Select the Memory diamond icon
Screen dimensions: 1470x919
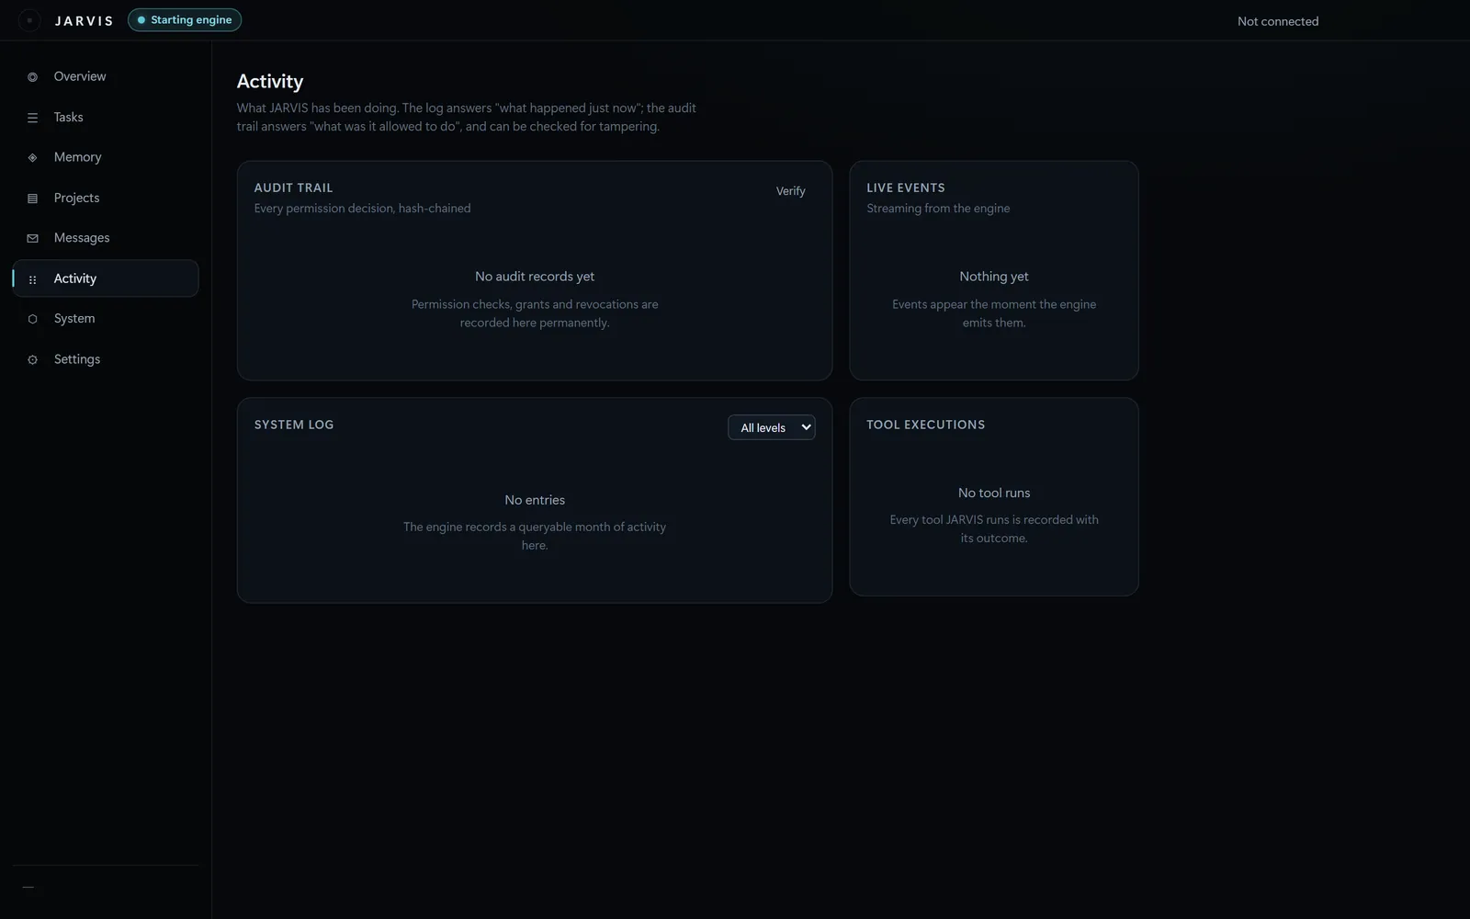pos(32,158)
